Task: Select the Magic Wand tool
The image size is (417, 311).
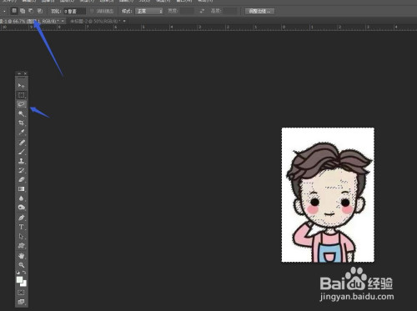Action: pos(21,113)
